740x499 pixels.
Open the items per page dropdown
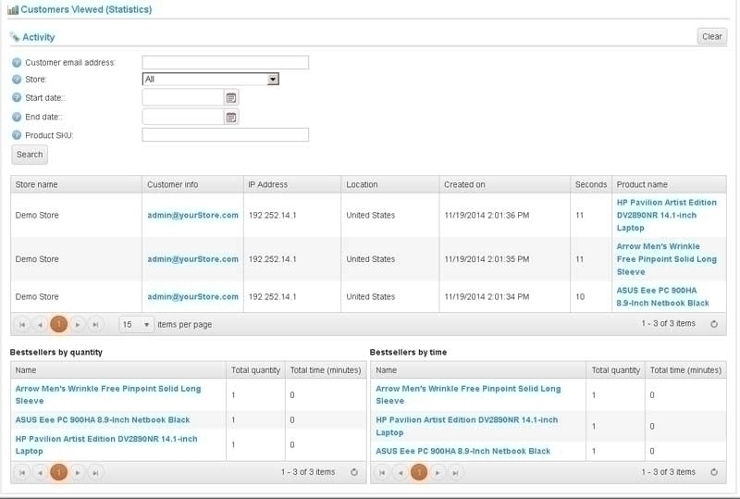pos(136,325)
